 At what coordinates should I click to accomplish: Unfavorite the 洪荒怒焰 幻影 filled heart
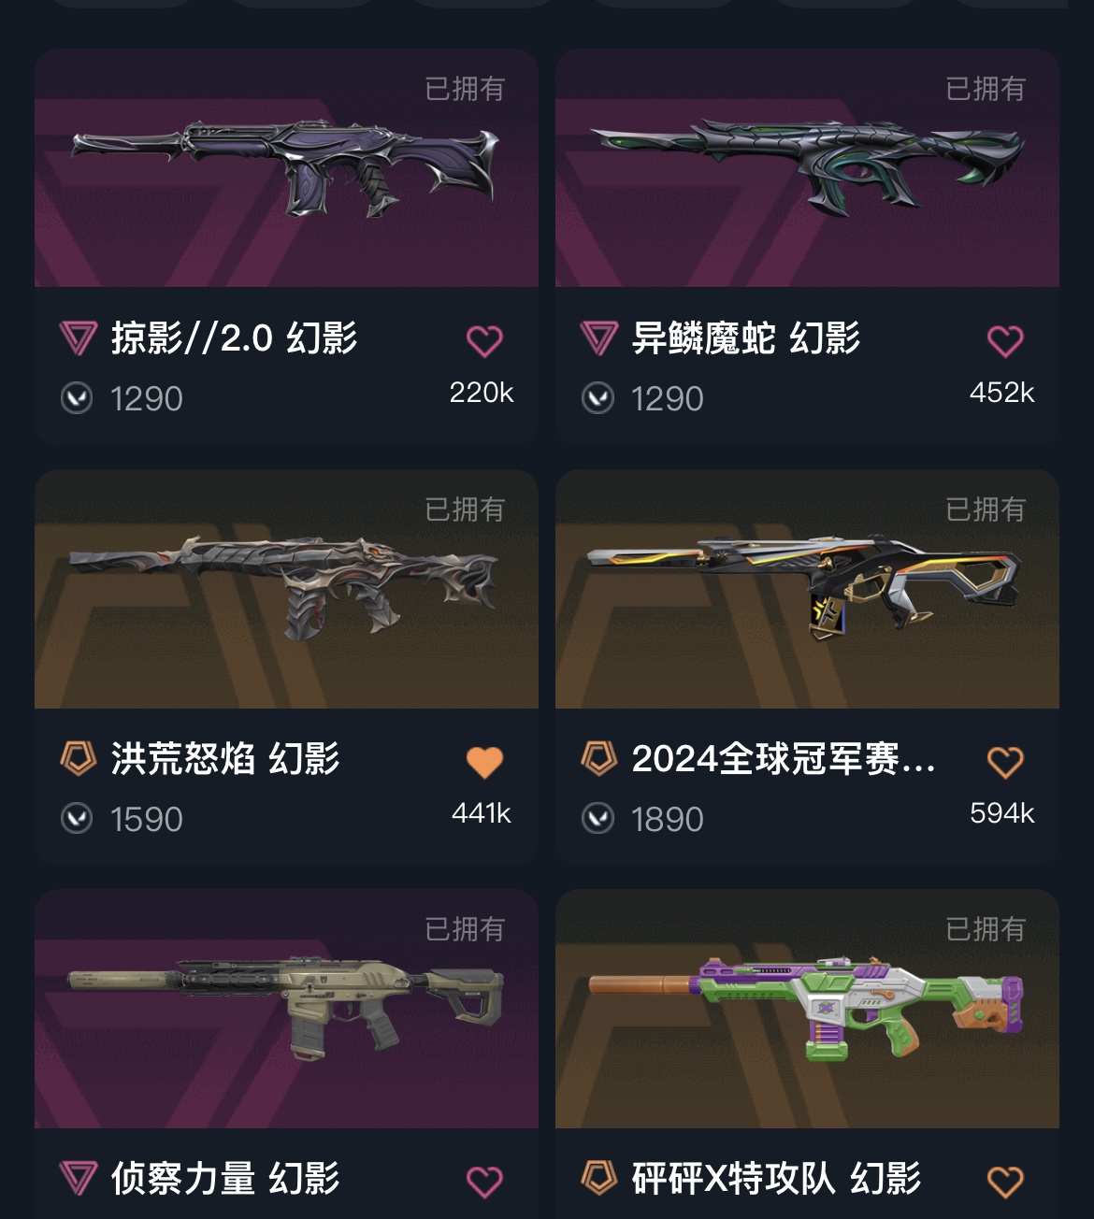pos(484,762)
